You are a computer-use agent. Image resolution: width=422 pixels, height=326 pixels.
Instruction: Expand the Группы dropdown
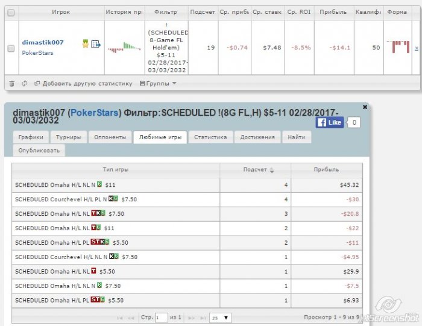(158, 84)
